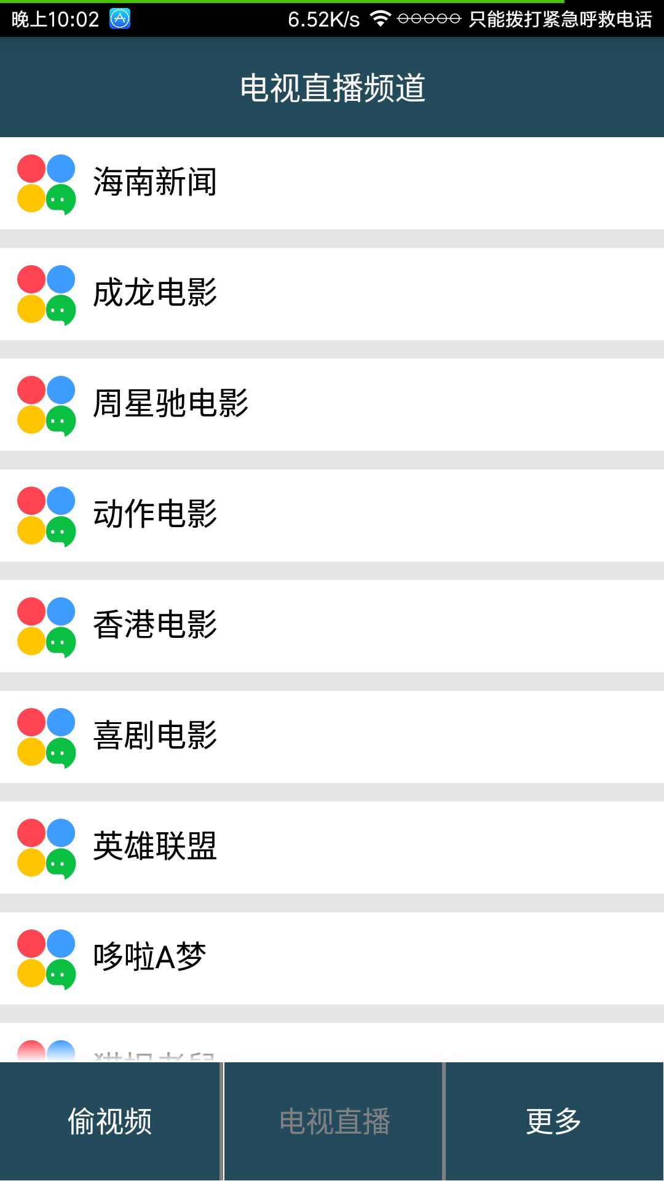Tap the colorful icon next to 成龙电影

(47, 295)
